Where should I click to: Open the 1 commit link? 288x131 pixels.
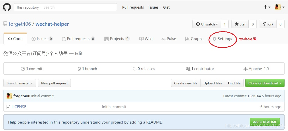[32, 69]
